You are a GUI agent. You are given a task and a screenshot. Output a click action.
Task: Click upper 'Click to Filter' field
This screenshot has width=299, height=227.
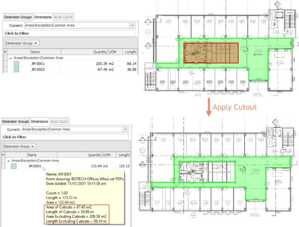click(70, 33)
